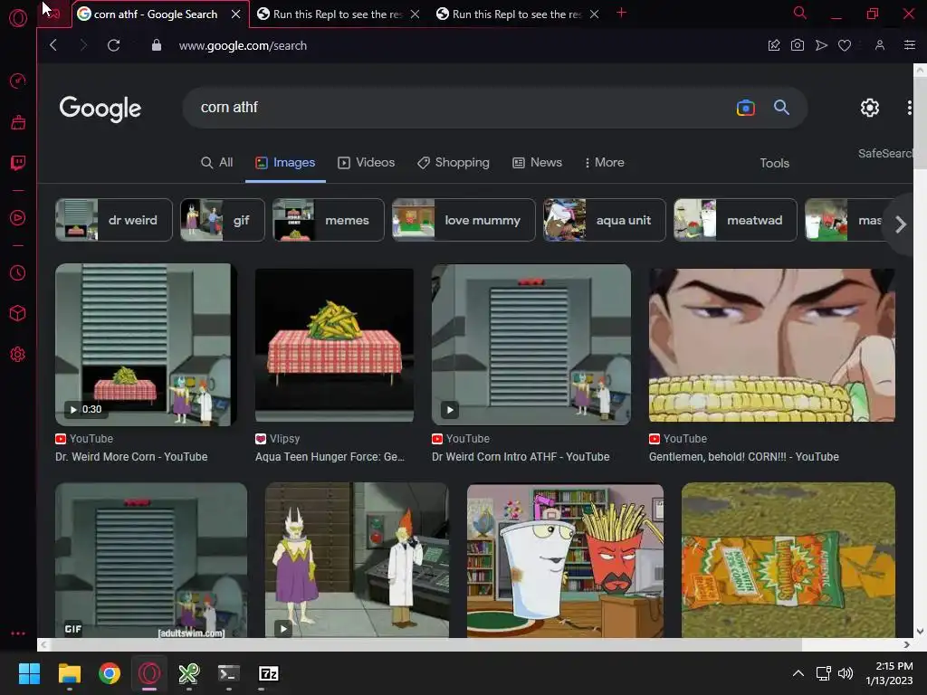The image size is (927, 695).
Task: Open GX Corner shopping bag sidebar icon
Action: coord(18,122)
